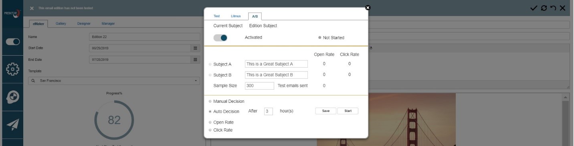Screen dimensions: 574x146
Task: Click the Sample Size field
Action: (259, 86)
